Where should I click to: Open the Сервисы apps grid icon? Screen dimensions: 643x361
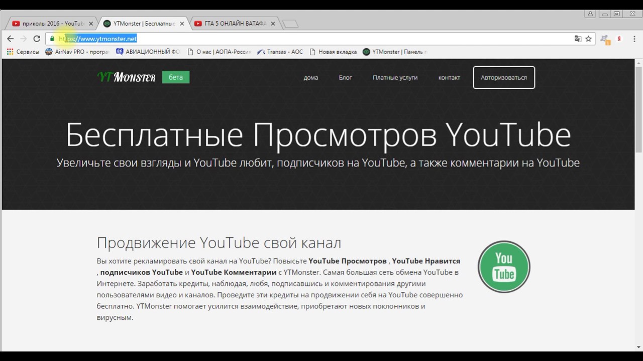pyautogui.click(x=10, y=52)
